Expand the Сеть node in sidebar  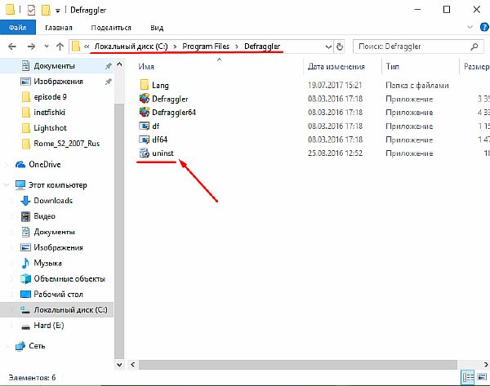click(x=7, y=345)
